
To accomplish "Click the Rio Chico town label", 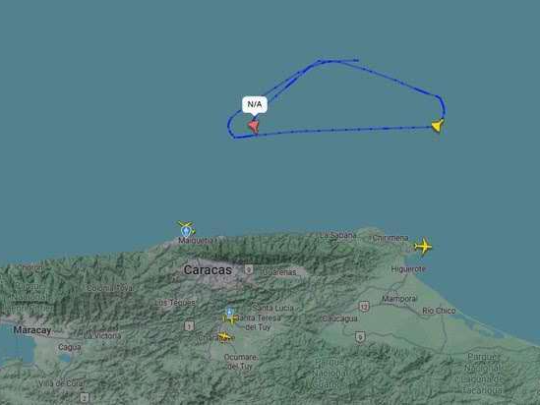I will [x=439, y=311].
